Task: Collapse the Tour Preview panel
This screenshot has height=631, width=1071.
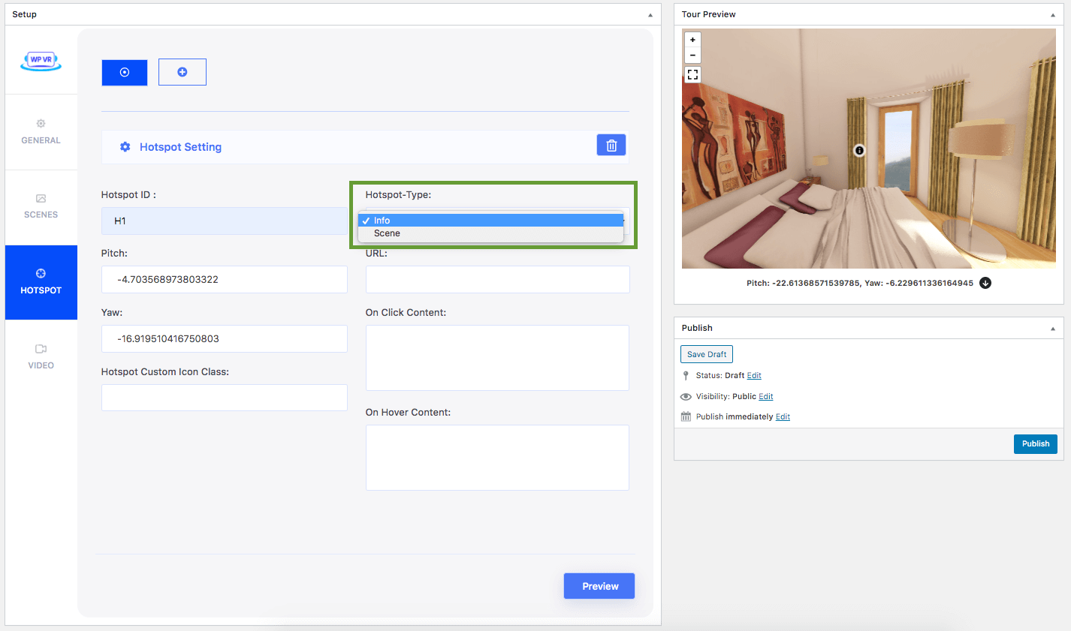Action: (x=1053, y=15)
